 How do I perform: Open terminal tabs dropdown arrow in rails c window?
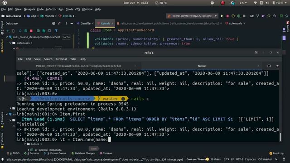point(277,66)
